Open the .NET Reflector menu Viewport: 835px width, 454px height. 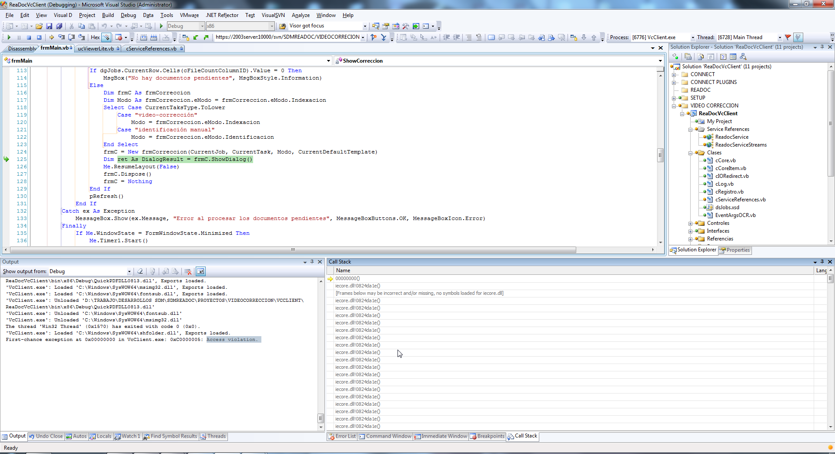pos(222,15)
